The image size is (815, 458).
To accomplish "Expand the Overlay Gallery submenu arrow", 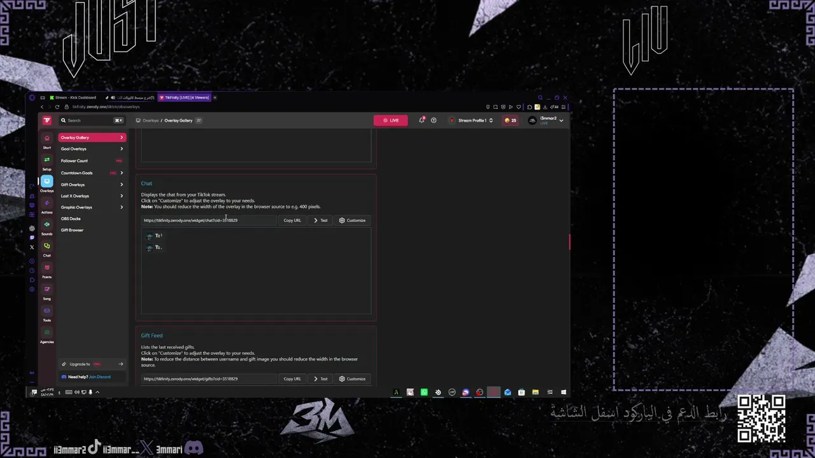I will pyautogui.click(x=122, y=137).
